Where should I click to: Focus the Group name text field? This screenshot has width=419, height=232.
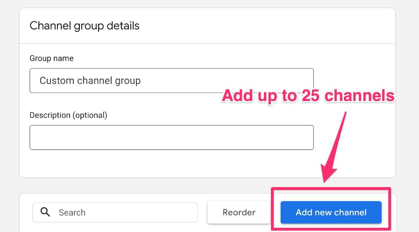[x=171, y=80]
